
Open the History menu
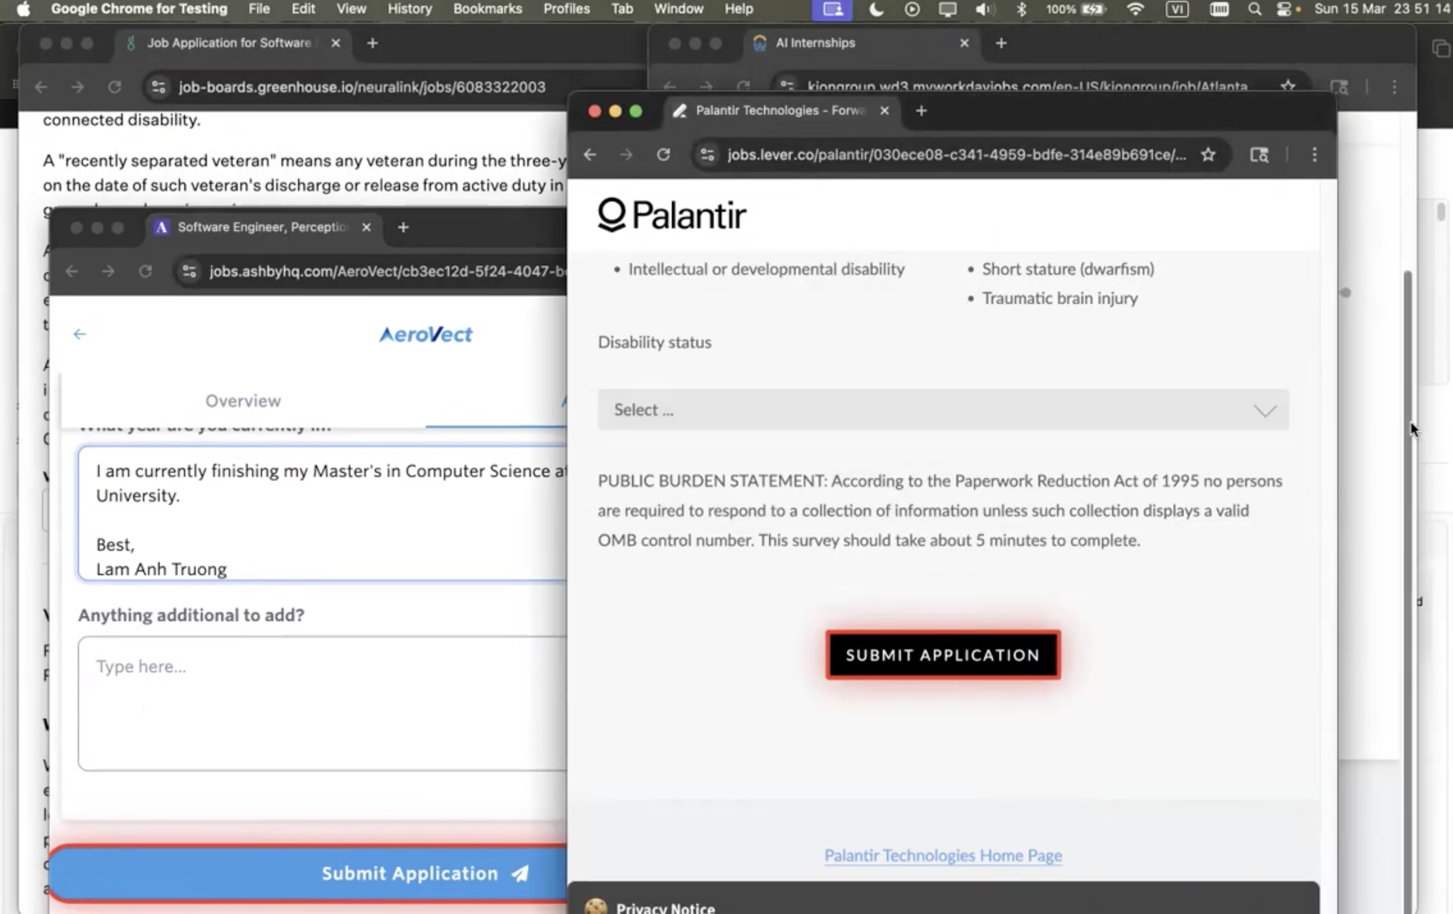tap(409, 9)
